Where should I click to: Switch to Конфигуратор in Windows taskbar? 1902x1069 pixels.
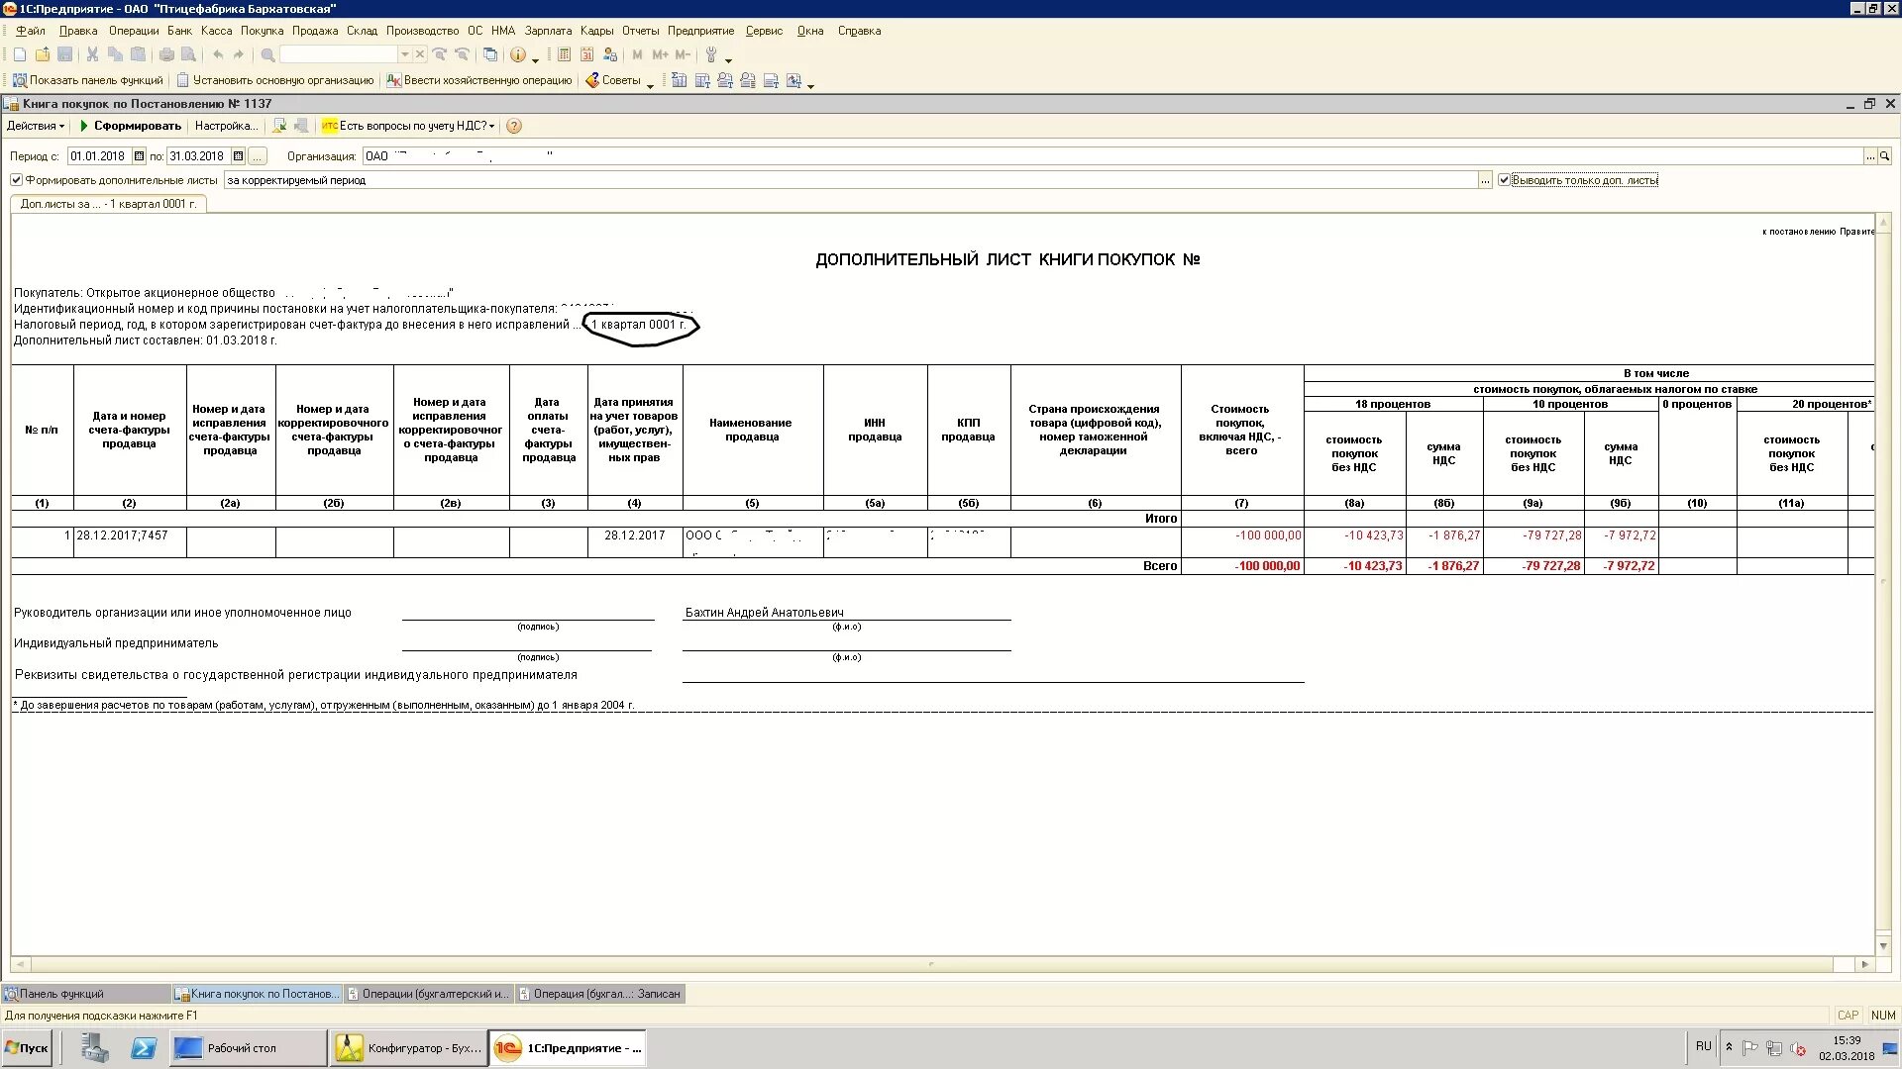click(408, 1048)
